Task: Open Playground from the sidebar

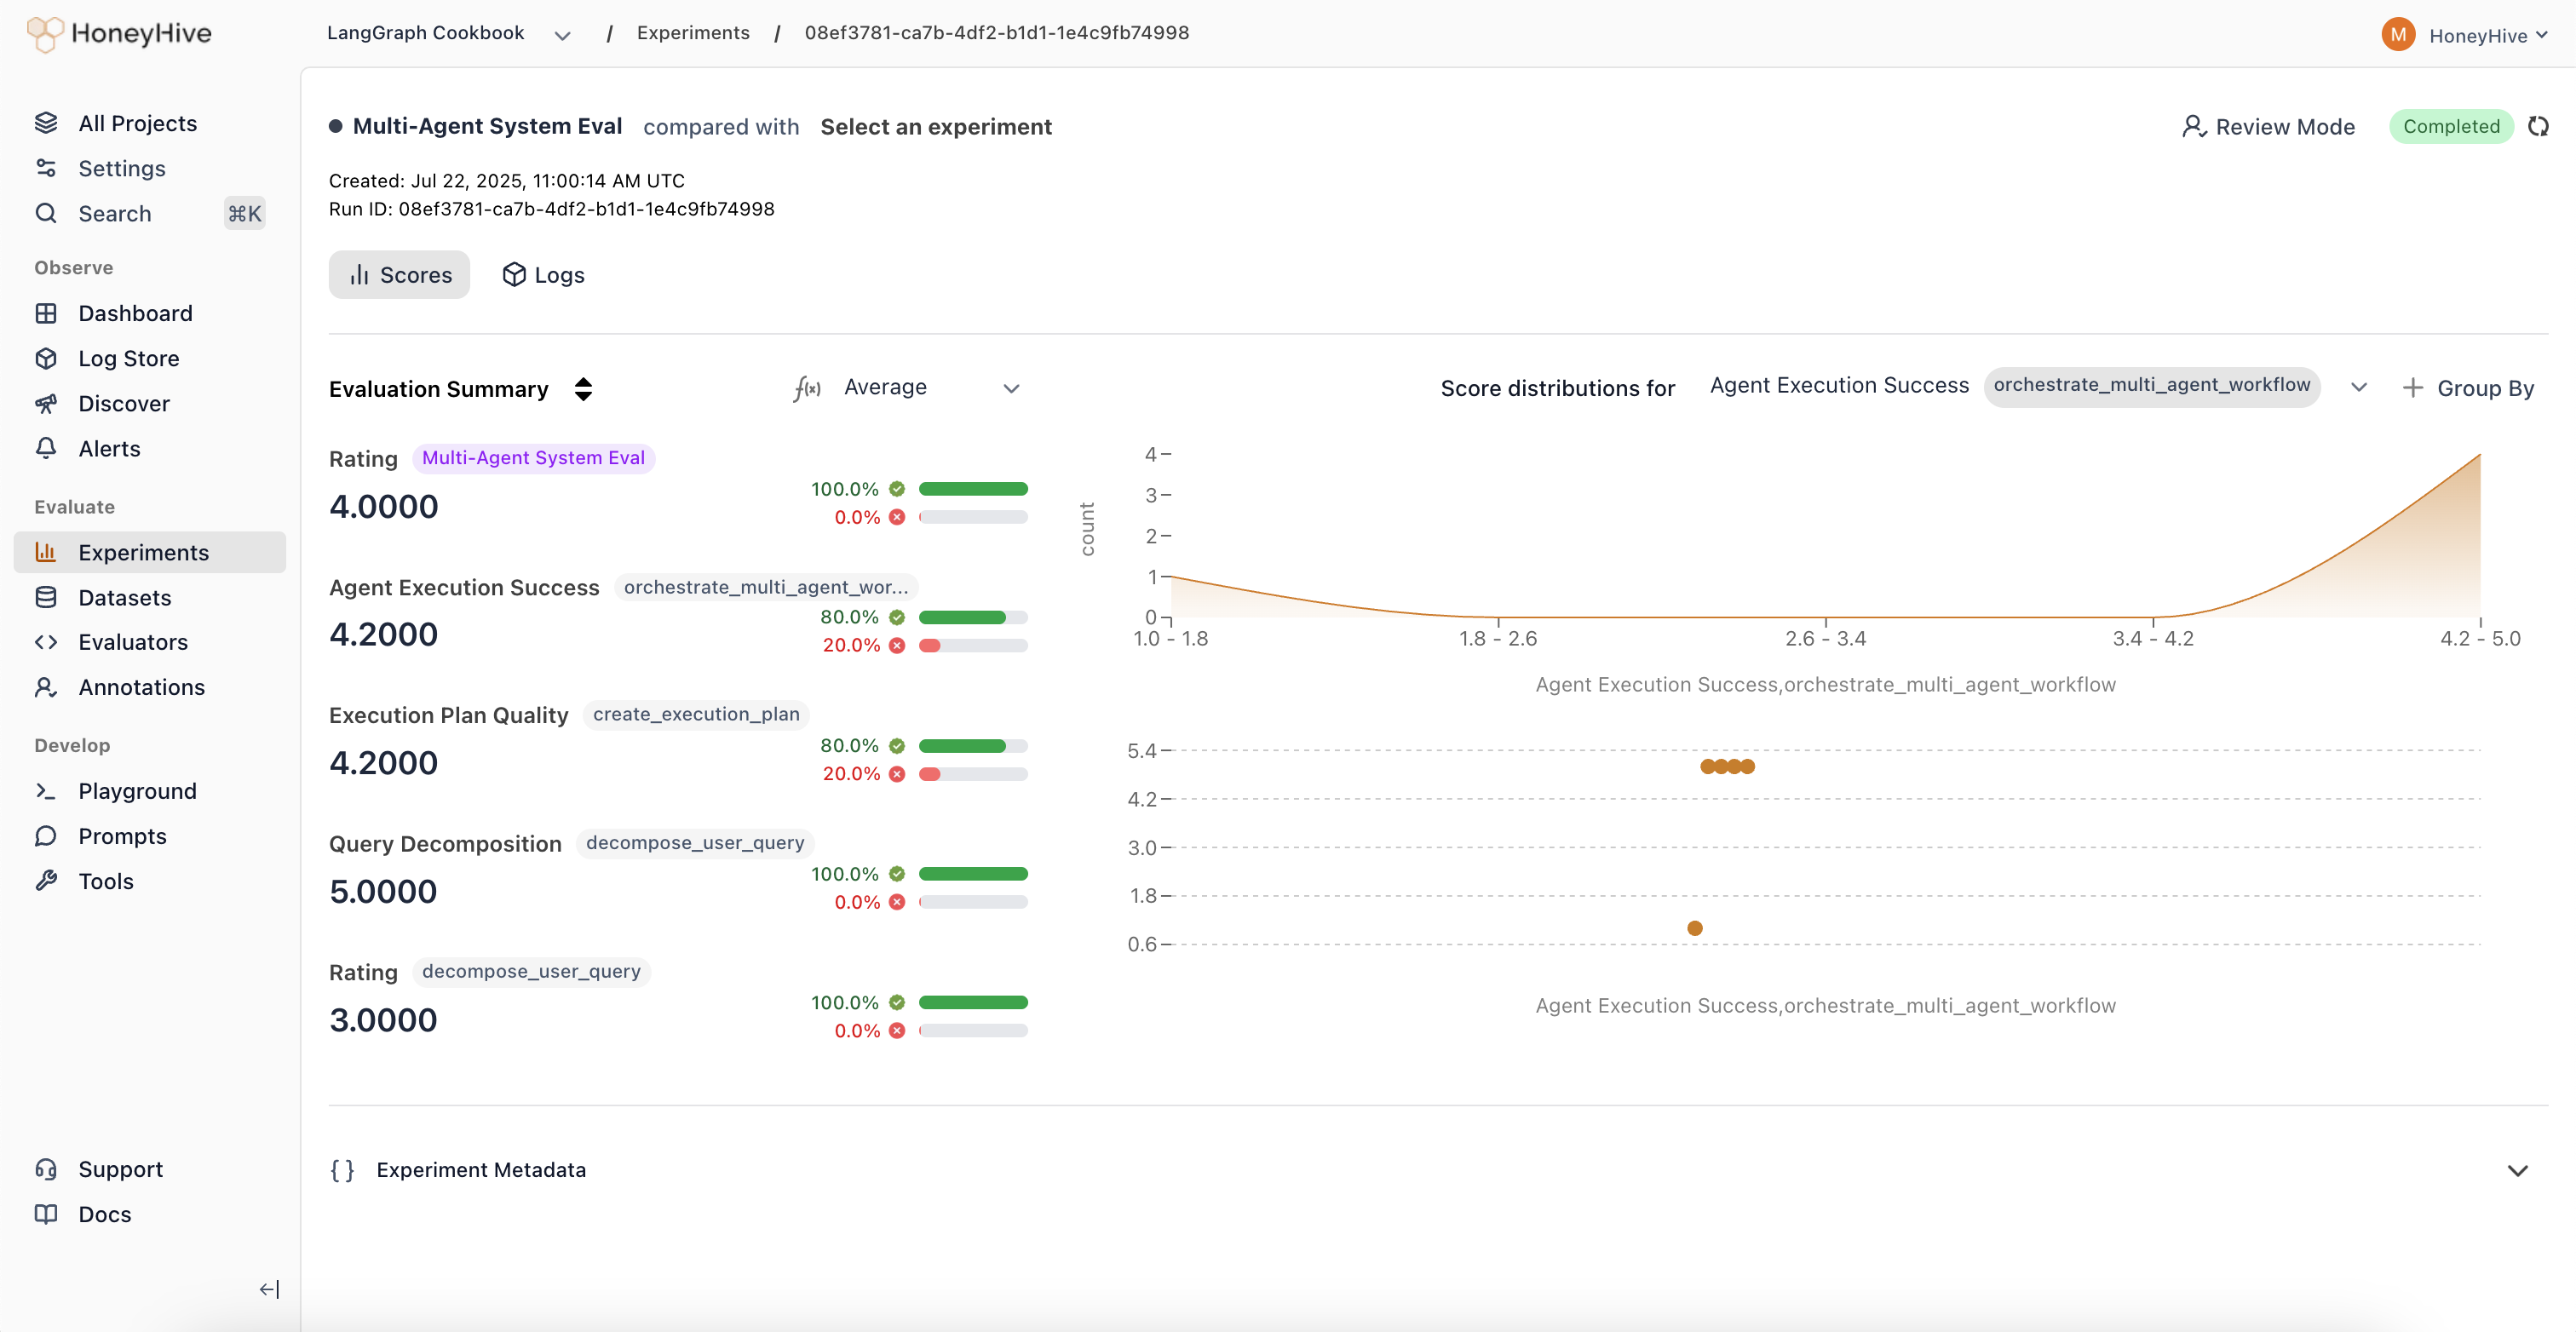Action: (x=137, y=791)
